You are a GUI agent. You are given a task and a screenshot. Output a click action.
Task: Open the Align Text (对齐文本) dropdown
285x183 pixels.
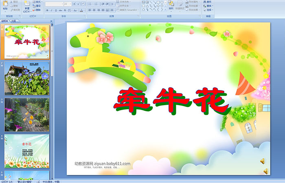(124, 6)
